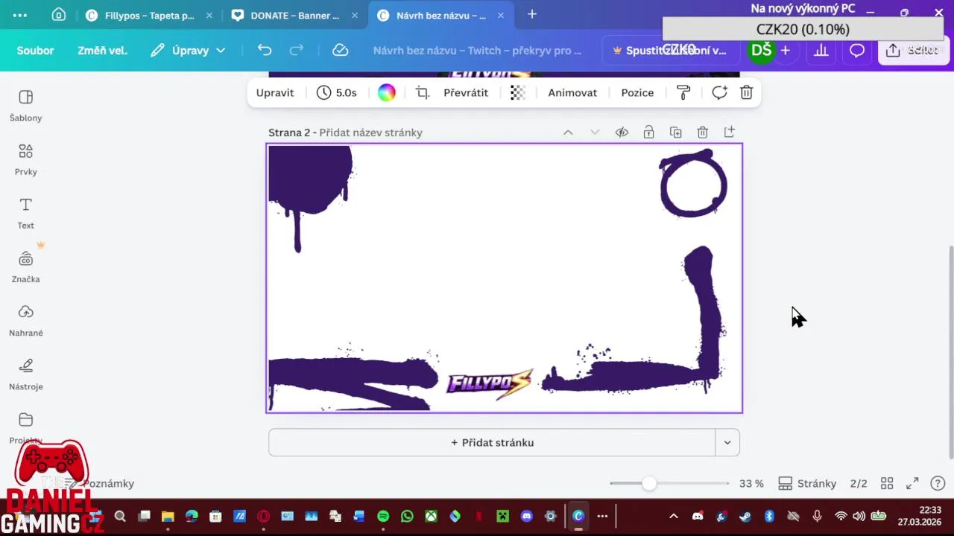Open Úpravy editing mode dropdown
This screenshot has height=536, width=954.
pos(188,50)
